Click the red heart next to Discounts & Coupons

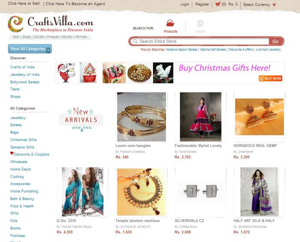tap(12, 153)
